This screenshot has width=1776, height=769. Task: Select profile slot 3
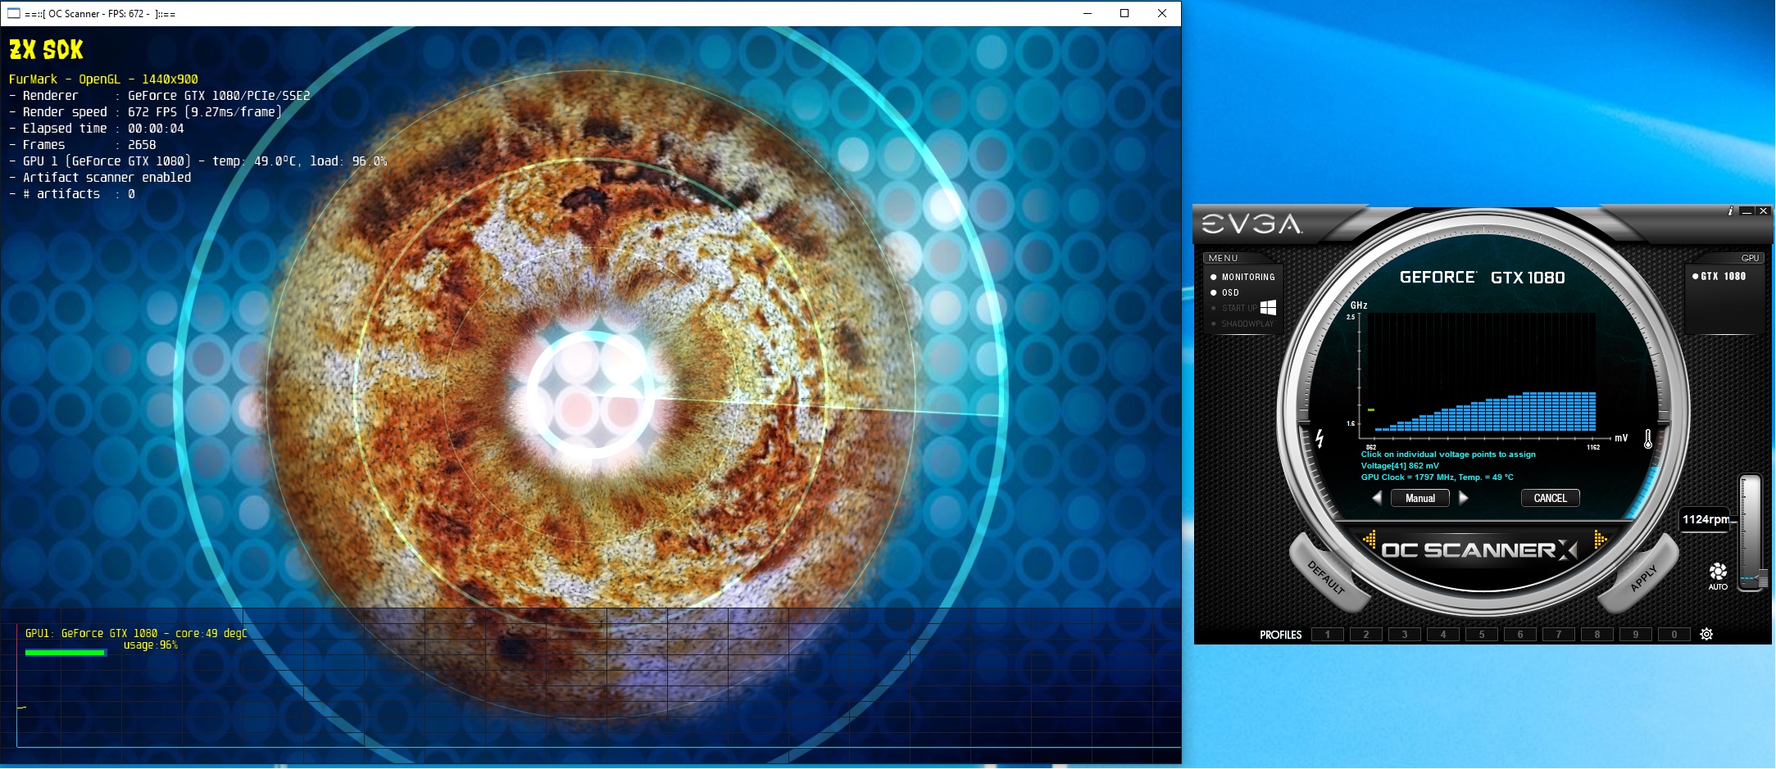point(1404,634)
